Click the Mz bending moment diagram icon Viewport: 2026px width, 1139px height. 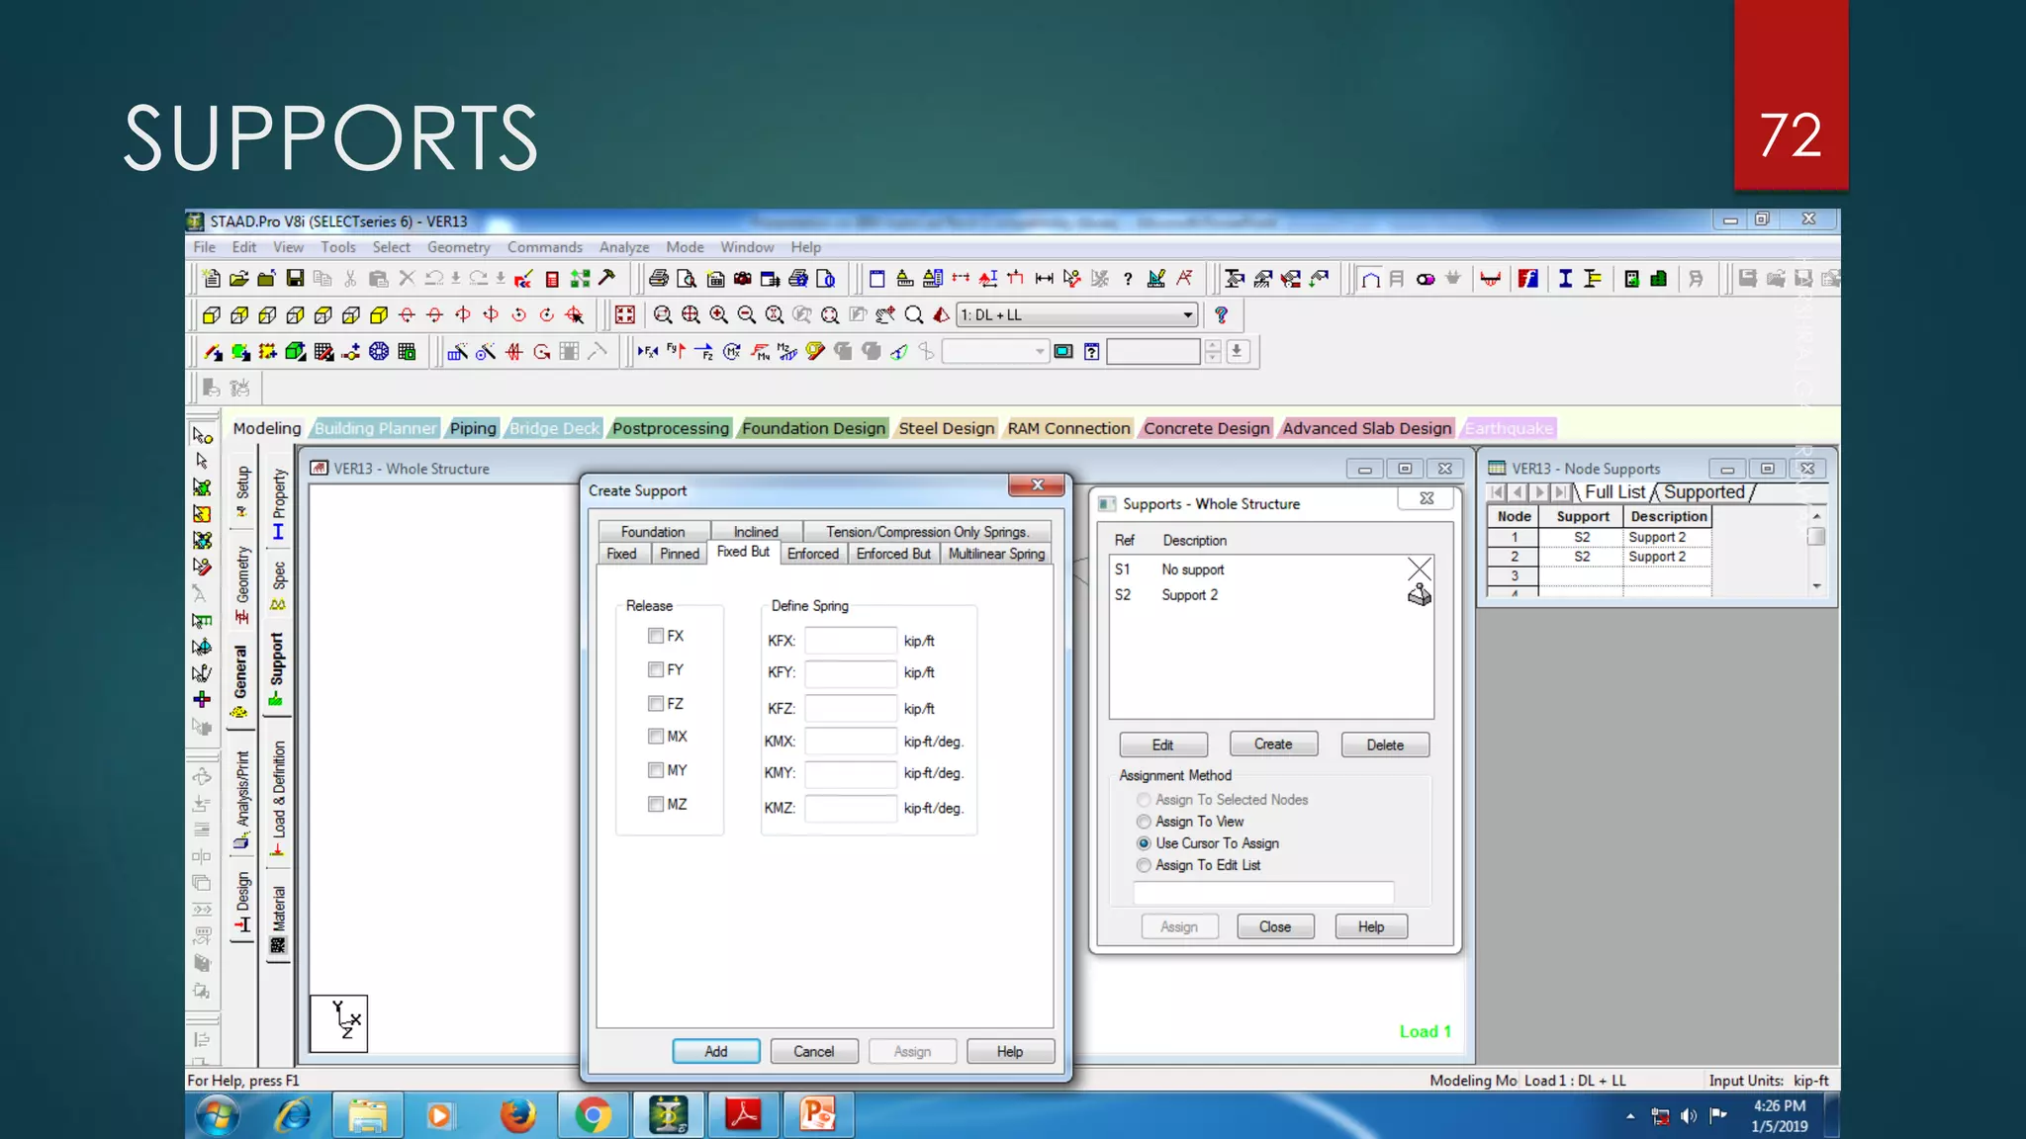coord(786,351)
